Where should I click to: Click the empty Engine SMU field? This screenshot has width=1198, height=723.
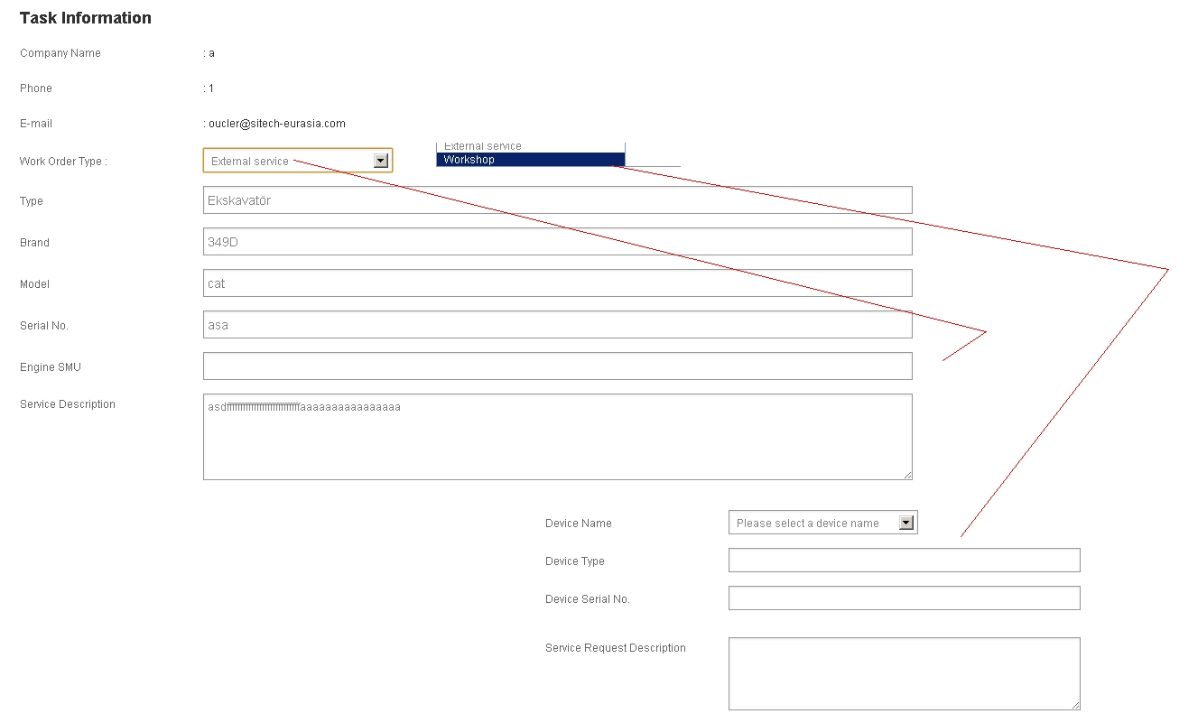pyautogui.click(x=558, y=366)
